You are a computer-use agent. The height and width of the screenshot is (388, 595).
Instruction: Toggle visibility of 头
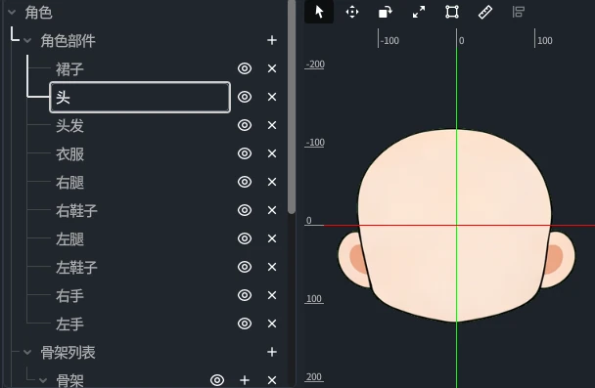point(245,97)
